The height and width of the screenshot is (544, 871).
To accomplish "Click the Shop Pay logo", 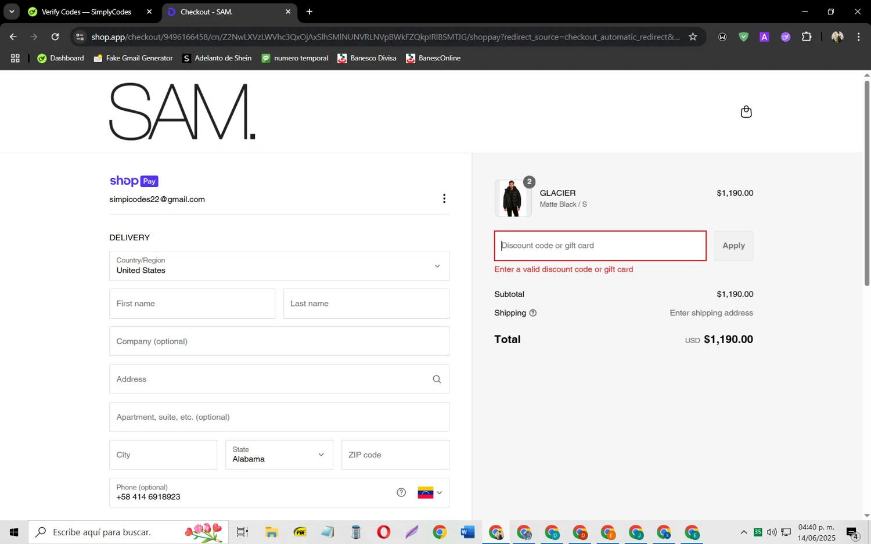I will coord(134,181).
